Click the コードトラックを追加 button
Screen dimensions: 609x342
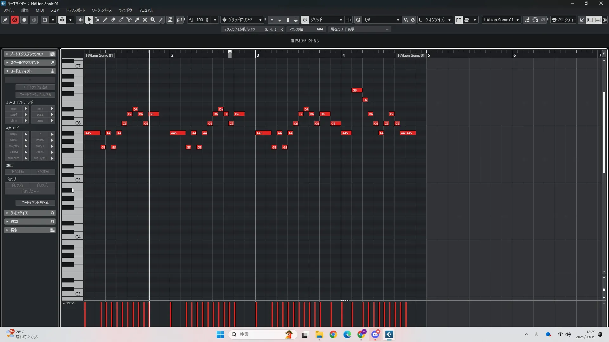pyautogui.click(x=35, y=87)
